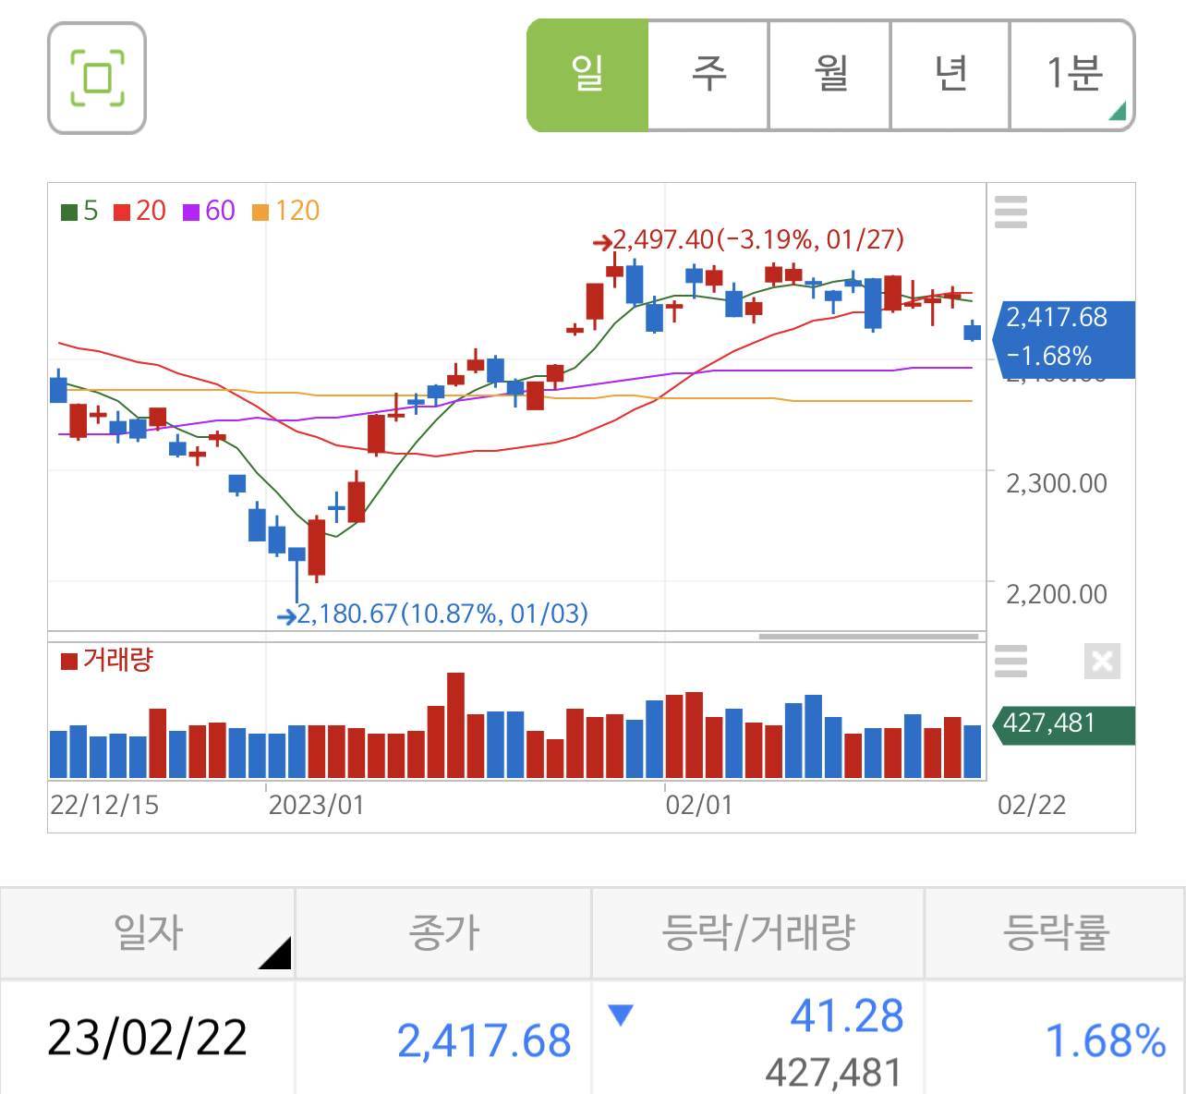Click the 등락률 change rate column header
The image size is (1186, 1094).
[1055, 932]
